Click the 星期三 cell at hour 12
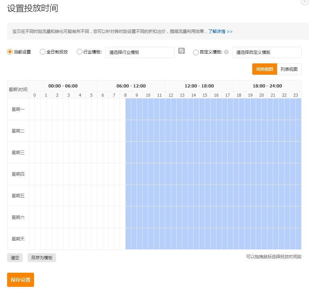Image resolution: width=309 pixels, height=289 pixels. pos(171,152)
